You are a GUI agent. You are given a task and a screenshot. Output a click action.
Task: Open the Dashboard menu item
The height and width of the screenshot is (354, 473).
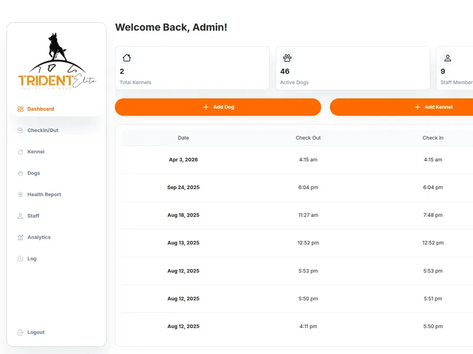tap(40, 109)
